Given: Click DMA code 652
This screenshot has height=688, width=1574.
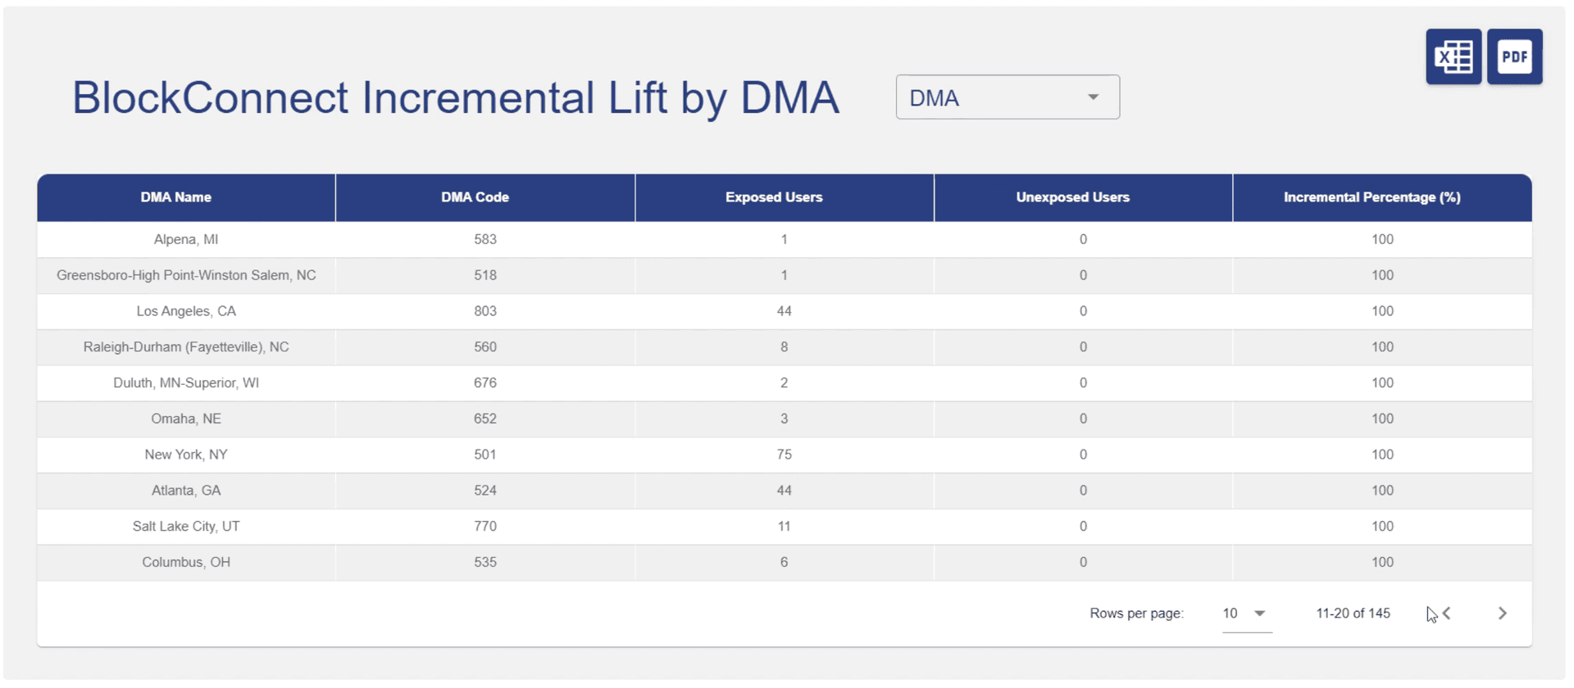Looking at the screenshot, I should [485, 419].
